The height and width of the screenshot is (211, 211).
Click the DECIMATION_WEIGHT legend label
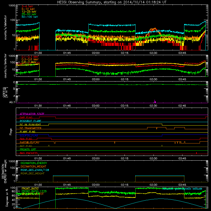(33, 166)
